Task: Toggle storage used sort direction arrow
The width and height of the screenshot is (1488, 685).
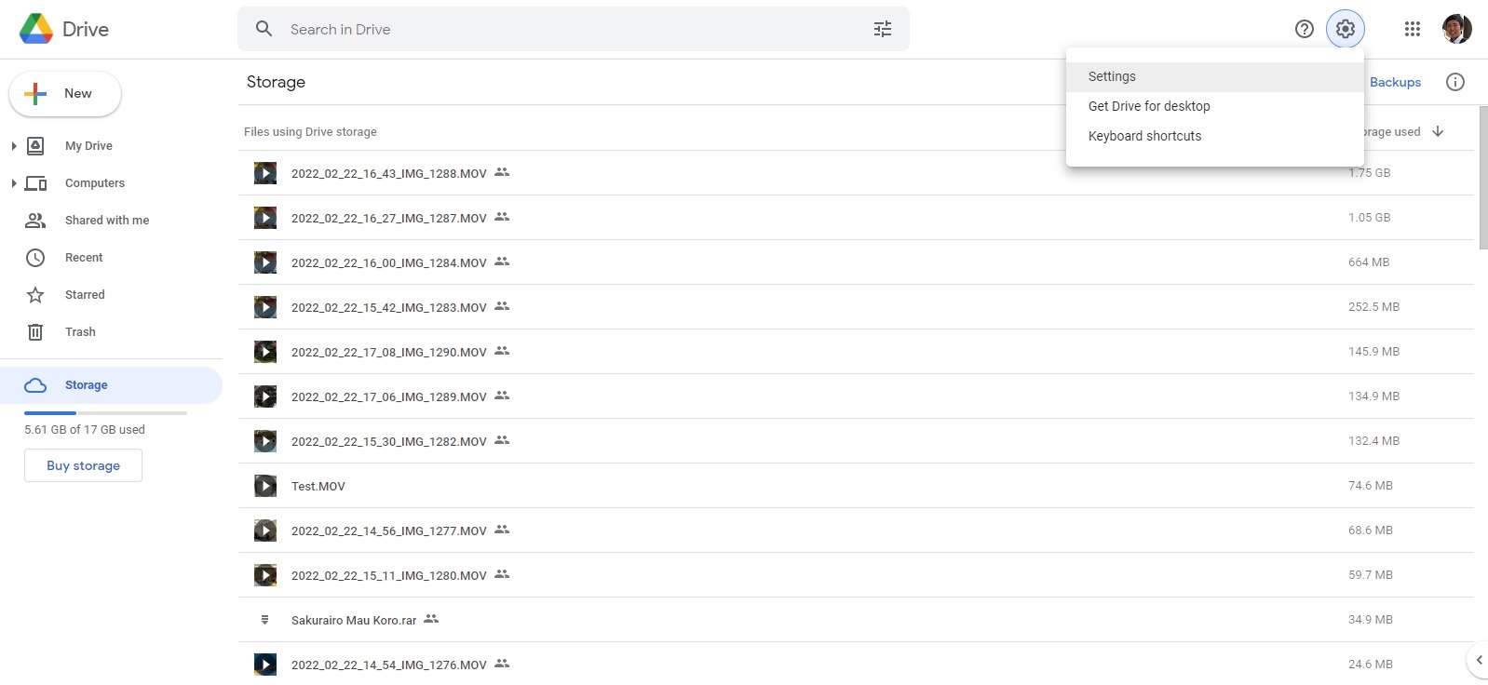Action: (x=1438, y=131)
